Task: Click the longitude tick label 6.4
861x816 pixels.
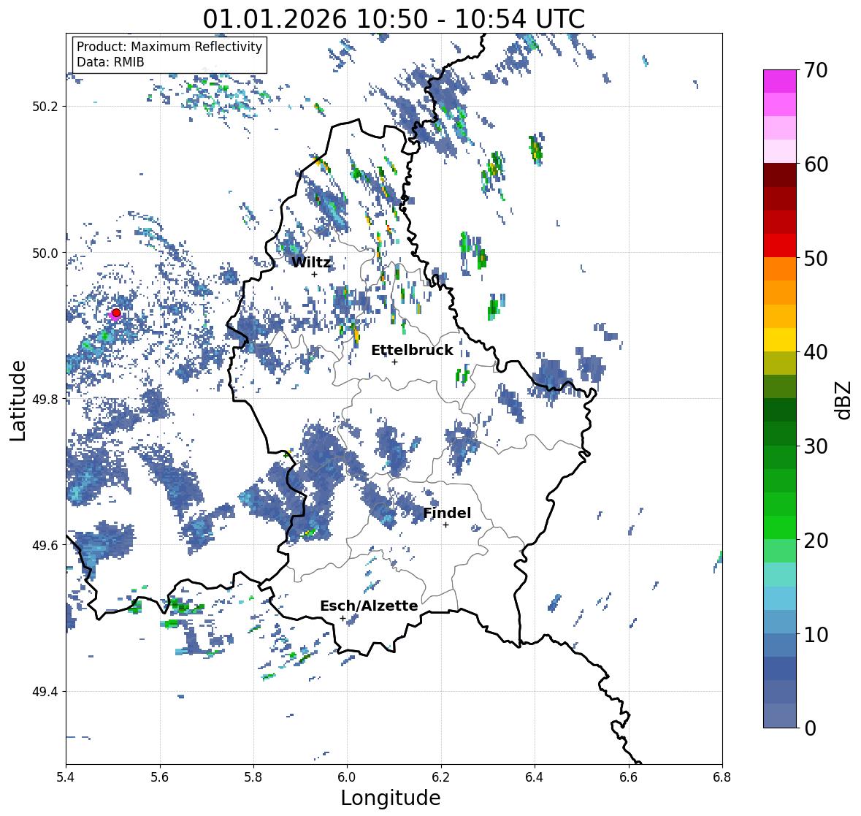Action: click(535, 777)
